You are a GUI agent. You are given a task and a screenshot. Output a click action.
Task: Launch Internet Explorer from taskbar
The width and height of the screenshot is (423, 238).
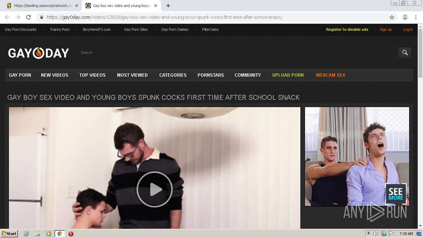pyautogui.click(x=26, y=234)
